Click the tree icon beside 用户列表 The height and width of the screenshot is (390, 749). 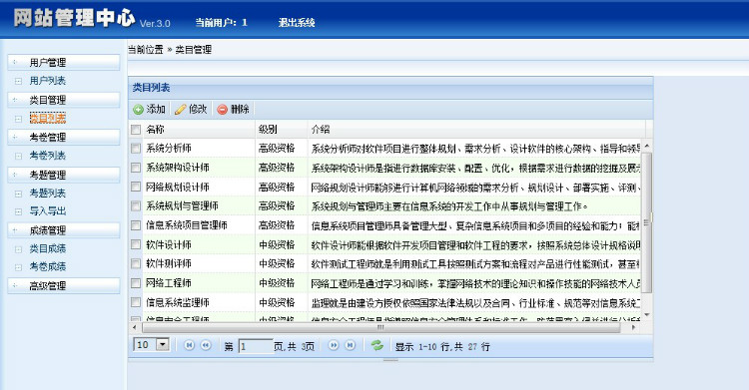click(x=18, y=81)
